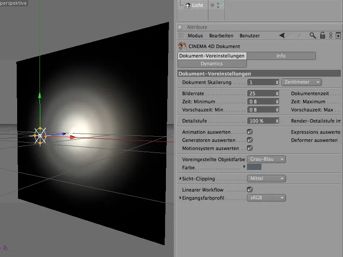Open the Bearbeiten menu
This screenshot has height=257, width=343.
click(x=221, y=36)
